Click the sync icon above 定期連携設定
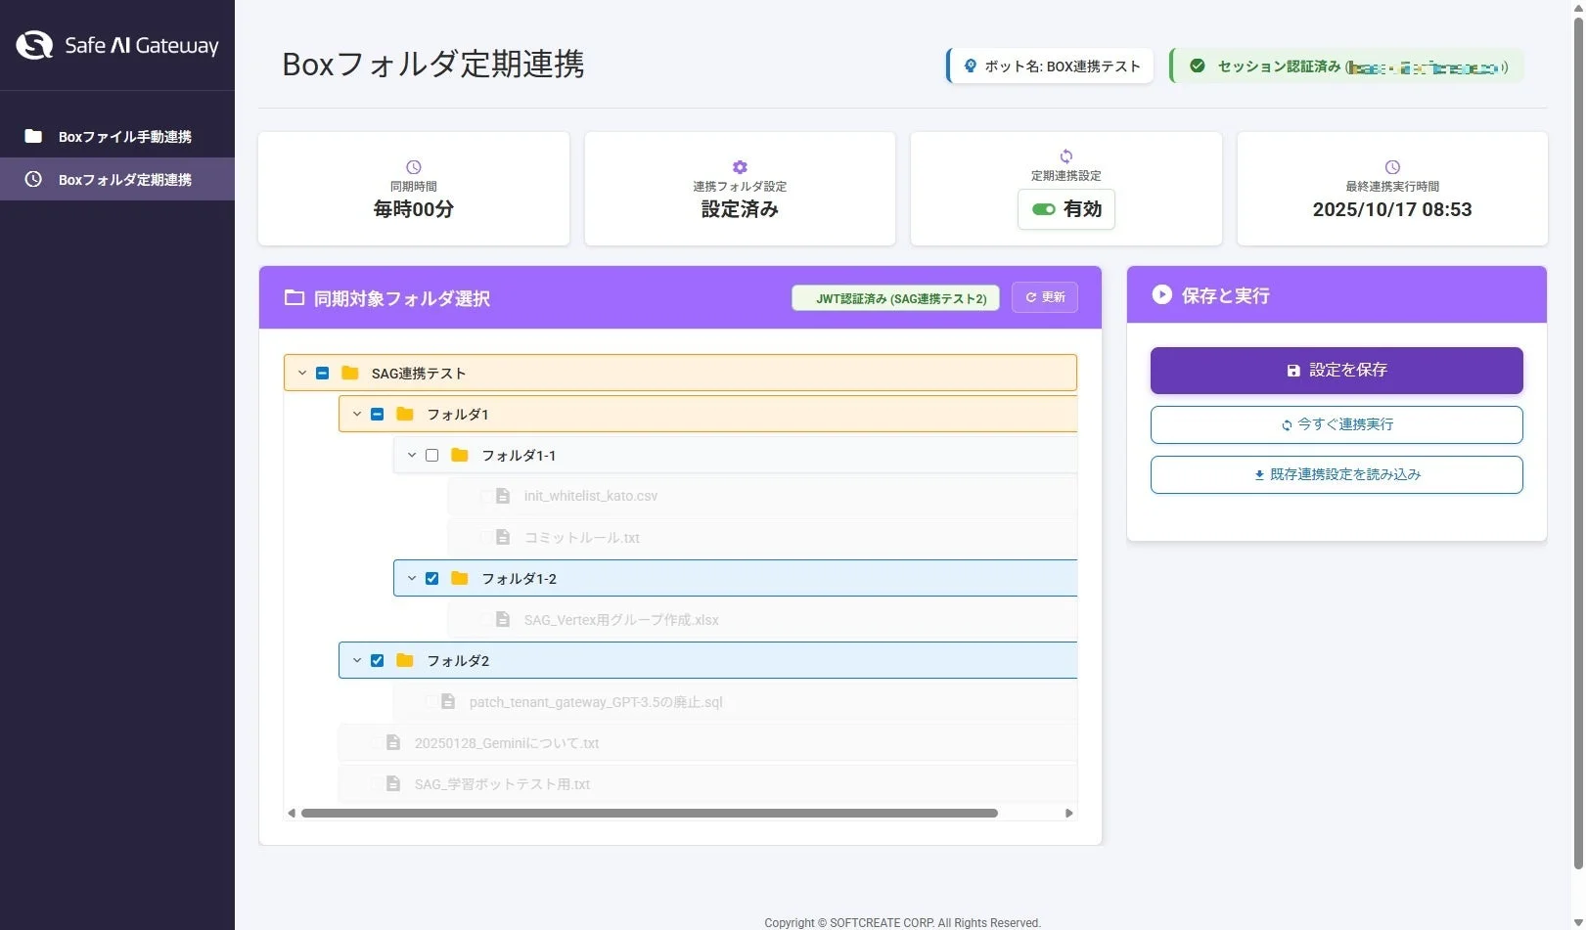1586x930 pixels. (1065, 155)
